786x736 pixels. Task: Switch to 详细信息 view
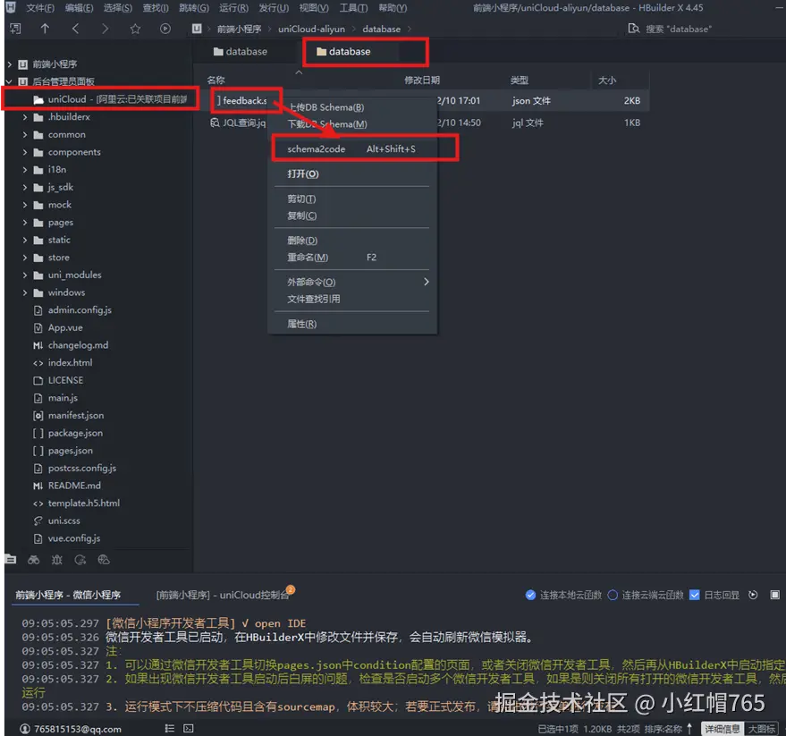(x=722, y=729)
